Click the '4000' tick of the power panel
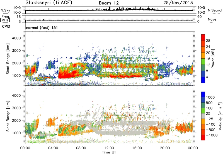Image resolution: width=223 pixels, height=154 pixels. (x=16, y=38)
